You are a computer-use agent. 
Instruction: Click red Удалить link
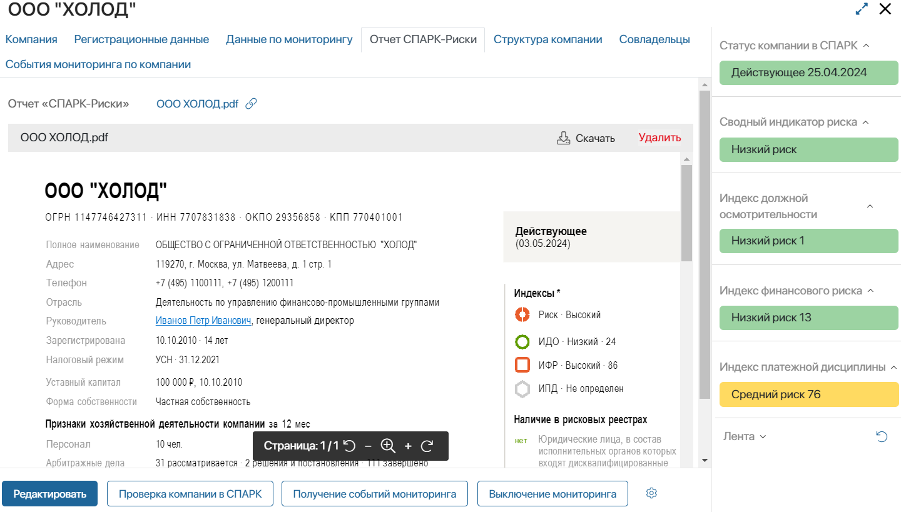coord(659,138)
